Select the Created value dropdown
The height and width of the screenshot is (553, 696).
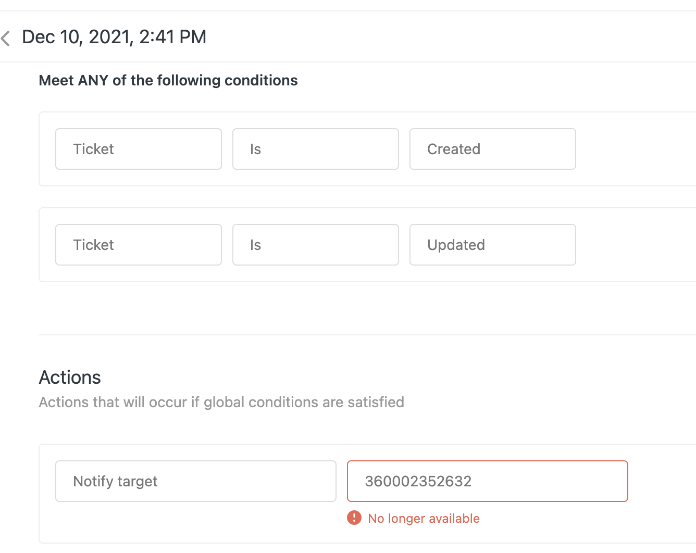point(492,149)
